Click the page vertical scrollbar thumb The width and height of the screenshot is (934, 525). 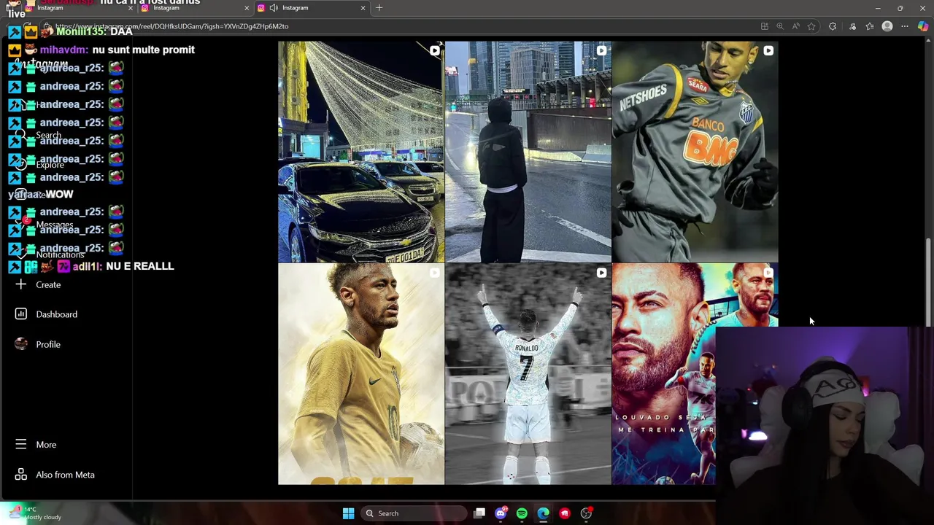coord(928,282)
